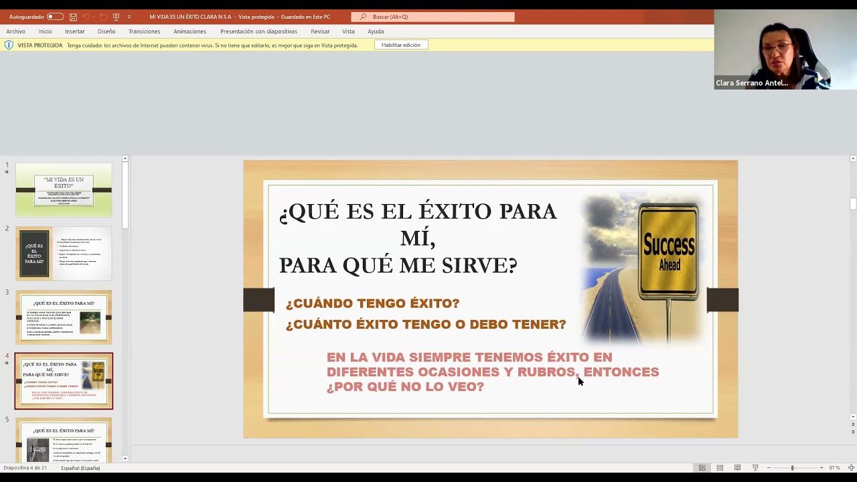The width and height of the screenshot is (857, 482).
Task: Click the zoom slider handle
Action: point(792,468)
